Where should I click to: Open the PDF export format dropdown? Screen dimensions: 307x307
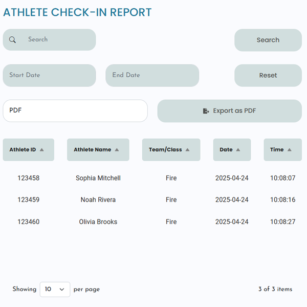click(x=75, y=111)
